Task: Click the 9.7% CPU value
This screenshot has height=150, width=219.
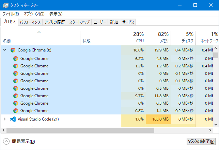Action: pos(139,96)
